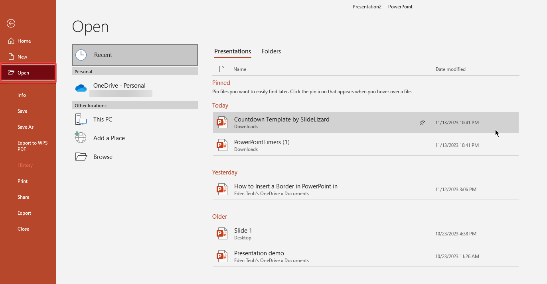Click the Browse folder icon
This screenshot has height=284, width=547.
pyautogui.click(x=81, y=157)
